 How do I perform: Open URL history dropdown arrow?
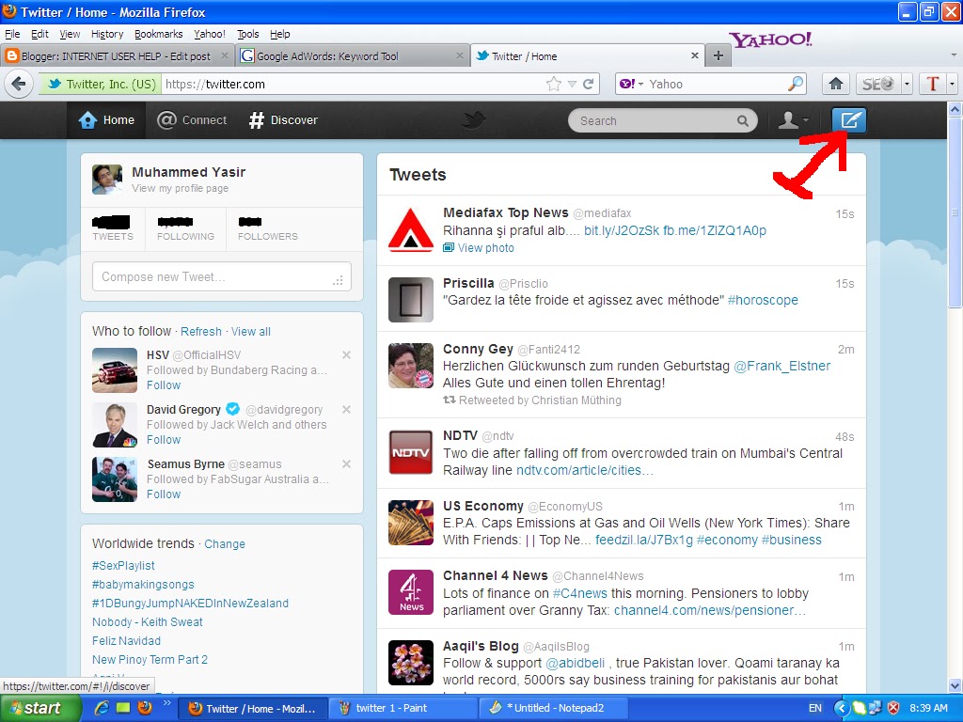click(572, 84)
